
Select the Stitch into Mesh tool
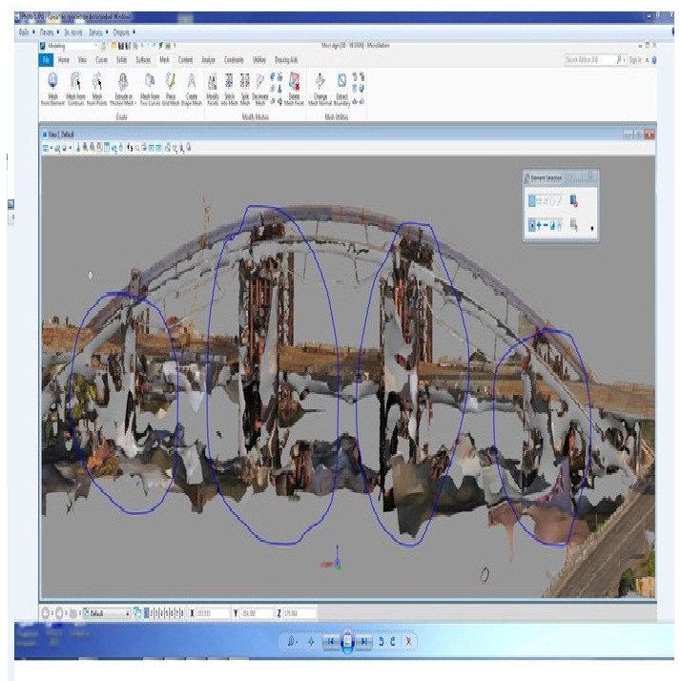[229, 89]
